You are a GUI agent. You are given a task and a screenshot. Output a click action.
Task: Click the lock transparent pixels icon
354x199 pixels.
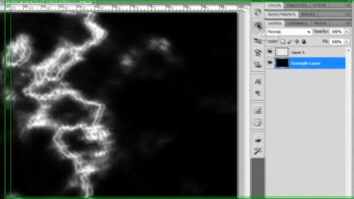coord(283,41)
